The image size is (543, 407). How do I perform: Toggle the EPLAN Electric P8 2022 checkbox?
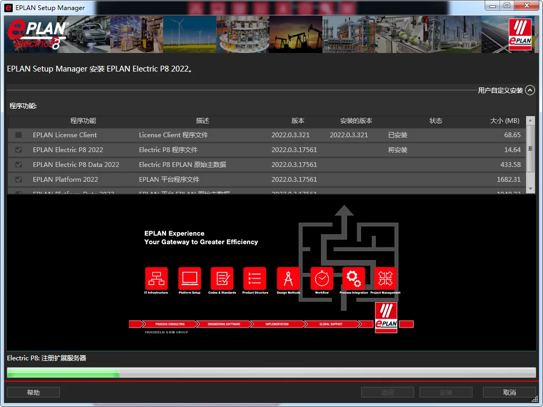(x=19, y=150)
